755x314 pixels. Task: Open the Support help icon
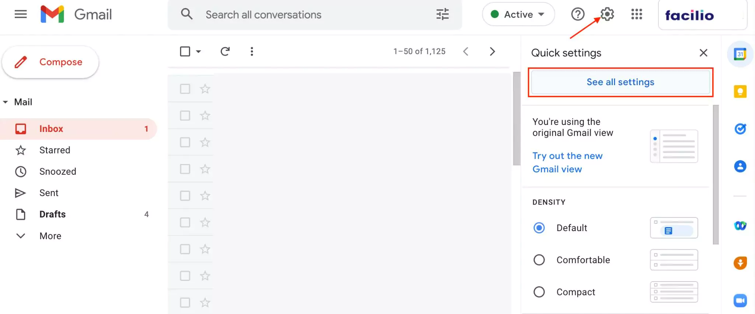point(578,14)
